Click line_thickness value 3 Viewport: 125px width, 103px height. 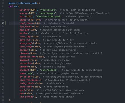(41, 80)
